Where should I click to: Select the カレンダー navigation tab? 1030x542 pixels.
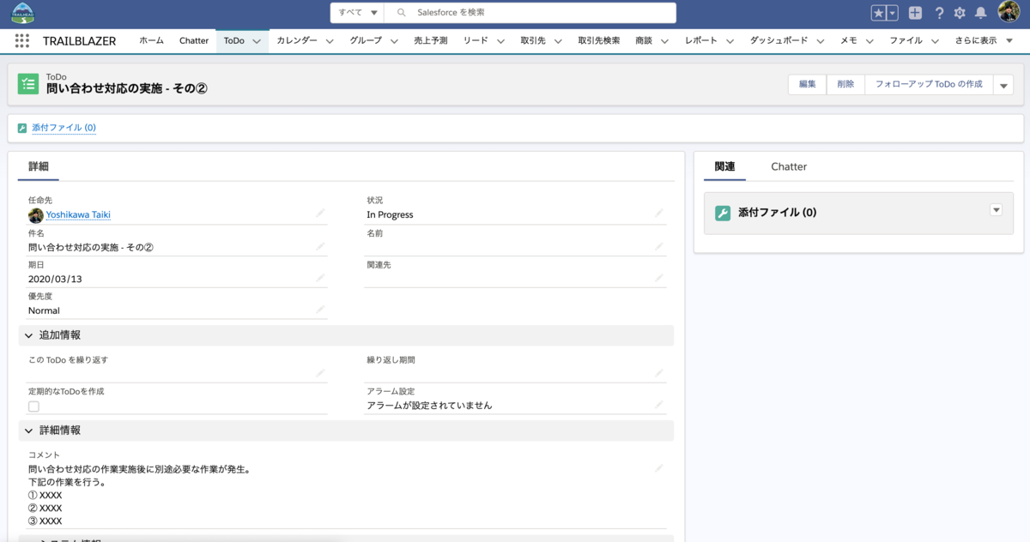295,40
